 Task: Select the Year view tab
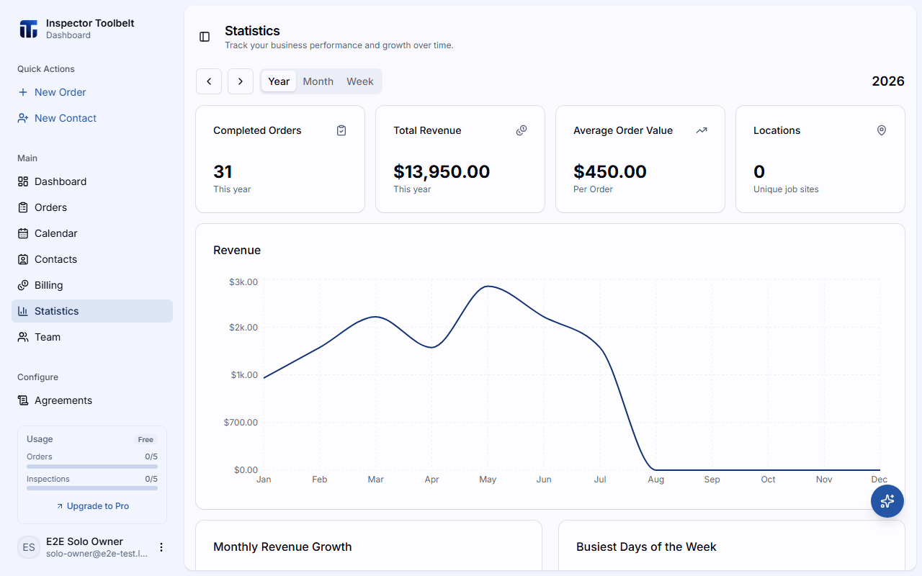tap(279, 81)
